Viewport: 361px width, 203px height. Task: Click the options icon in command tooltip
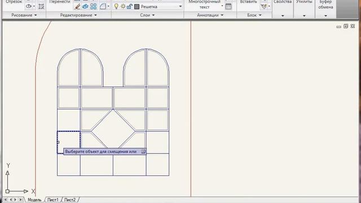pyautogui.click(x=143, y=152)
